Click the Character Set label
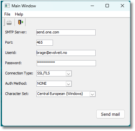 [17, 94]
